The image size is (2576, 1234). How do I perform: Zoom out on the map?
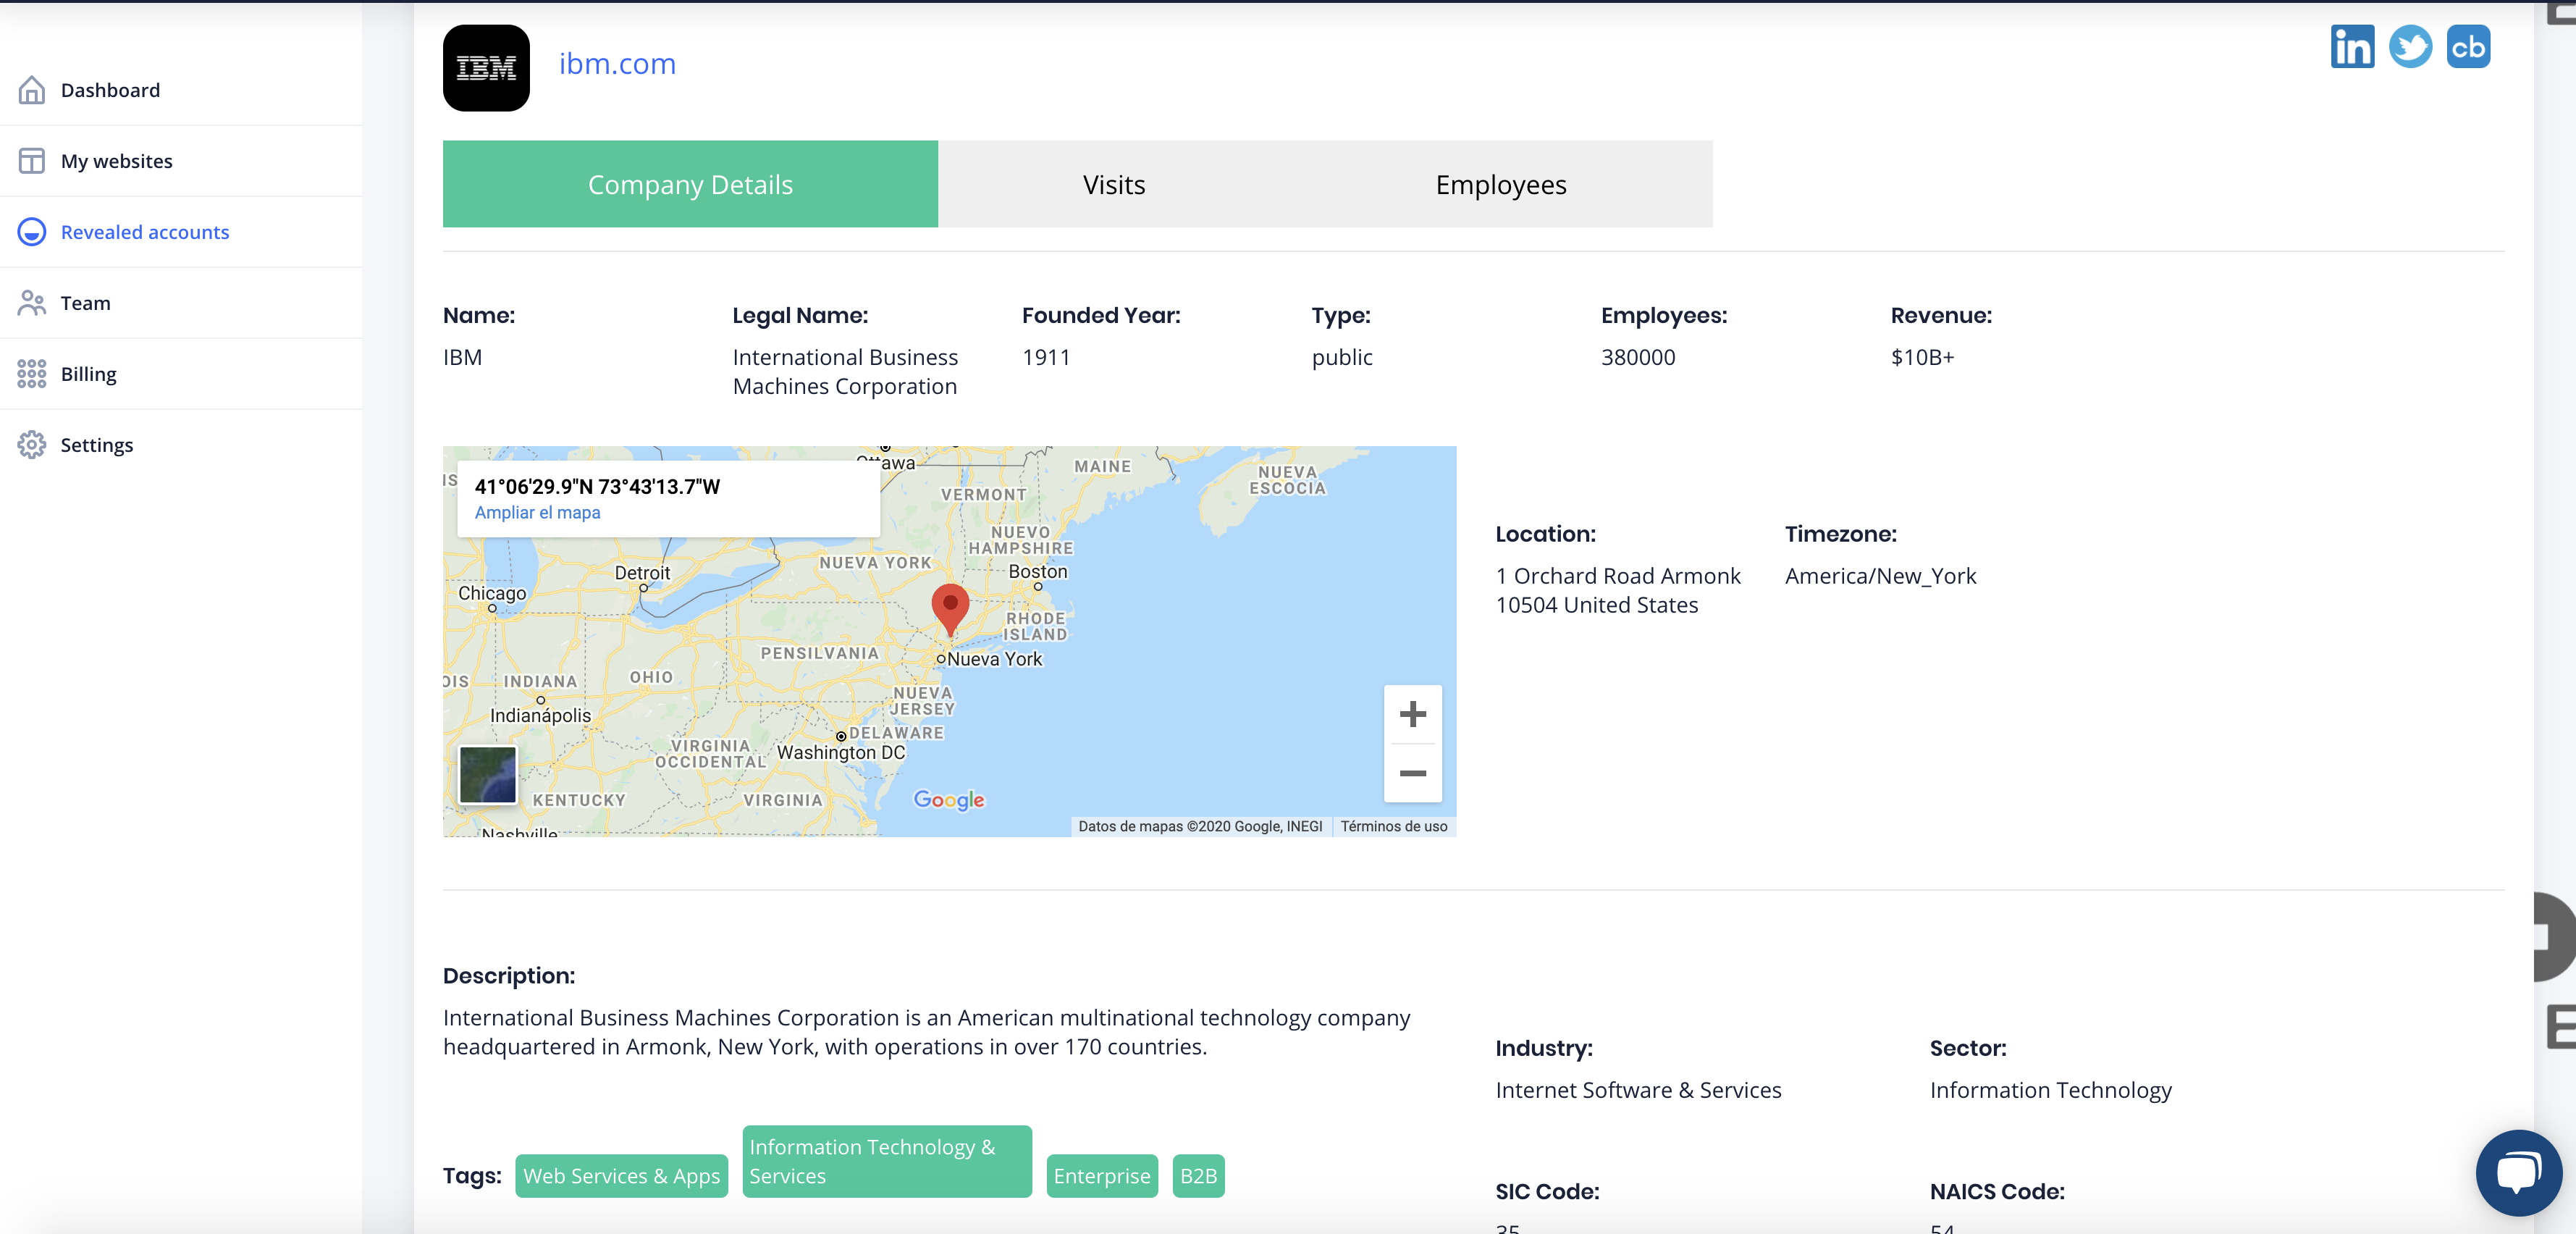tap(1412, 773)
